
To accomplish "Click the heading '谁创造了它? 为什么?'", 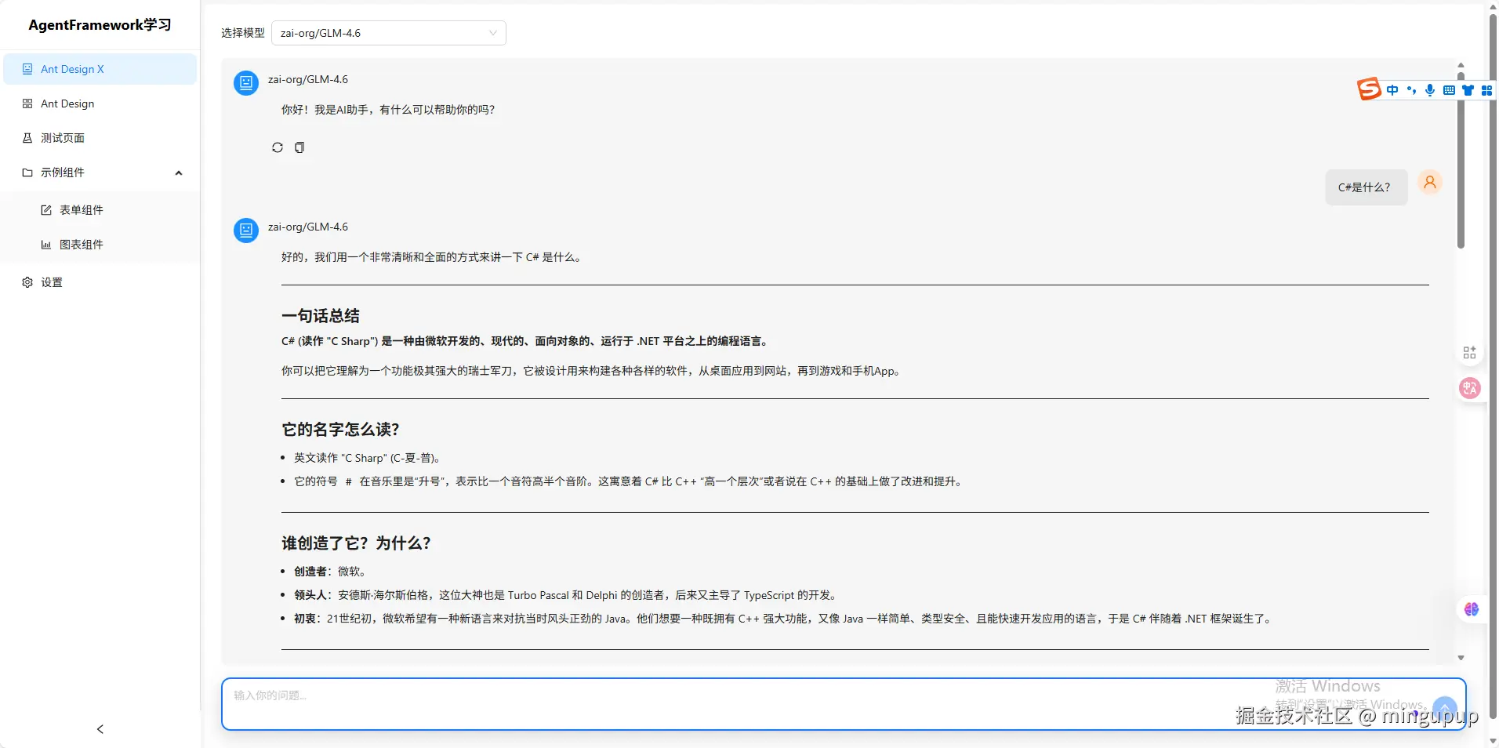I will pyautogui.click(x=356, y=543).
